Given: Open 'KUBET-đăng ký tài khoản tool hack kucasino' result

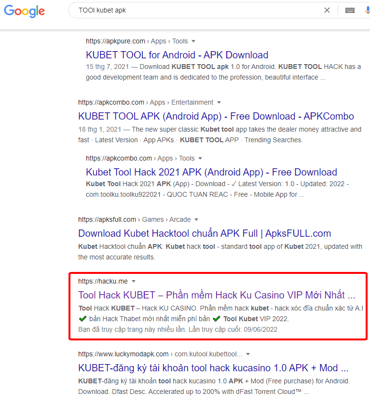Looking at the screenshot, I should (213, 368).
